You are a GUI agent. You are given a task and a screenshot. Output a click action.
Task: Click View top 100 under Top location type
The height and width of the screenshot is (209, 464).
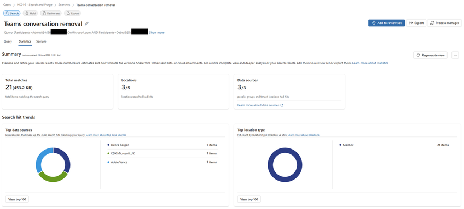pos(249,200)
